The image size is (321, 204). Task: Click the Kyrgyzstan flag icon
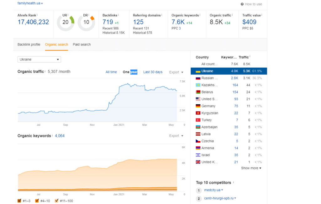tap(198, 113)
